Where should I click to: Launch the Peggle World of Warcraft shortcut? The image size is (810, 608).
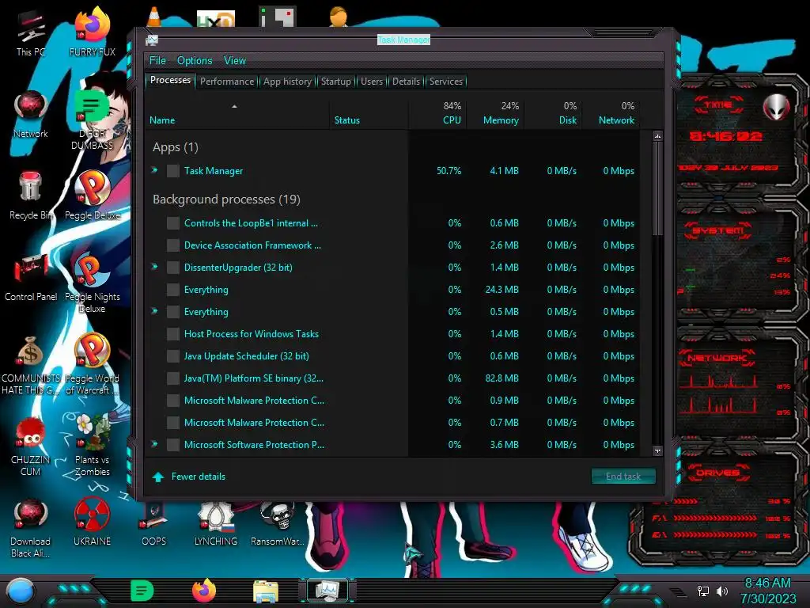click(x=92, y=365)
